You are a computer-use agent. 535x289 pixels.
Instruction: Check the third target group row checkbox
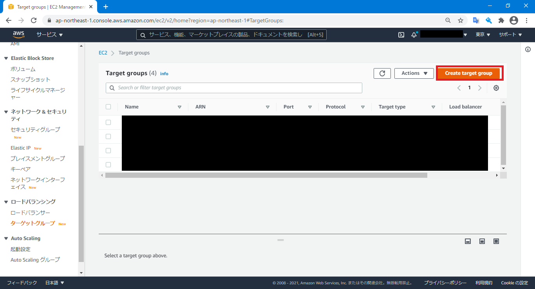tap(108, 150)
